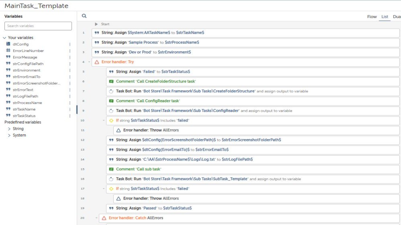Open the three-dot menu for dtConfig variable
This screenshot has width=401, height=225.
tap(70, 44)
